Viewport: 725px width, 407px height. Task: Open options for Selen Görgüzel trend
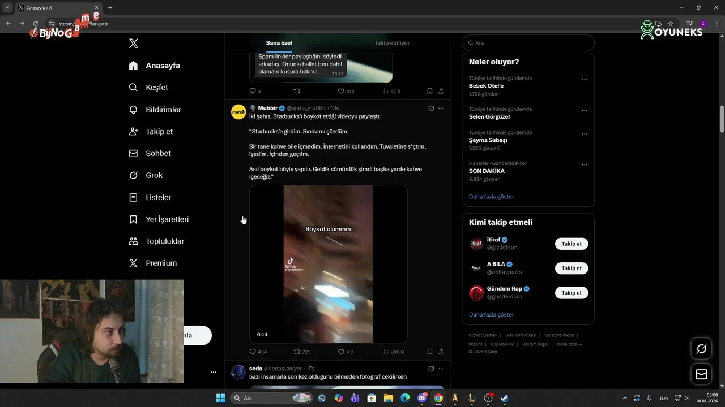point(585,111)
